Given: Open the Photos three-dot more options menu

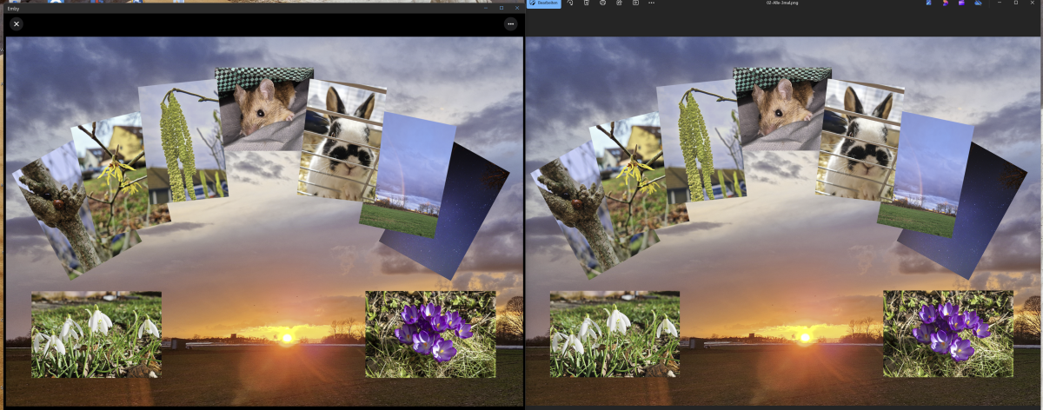Looking at the screenshot, I should (652, 3).
